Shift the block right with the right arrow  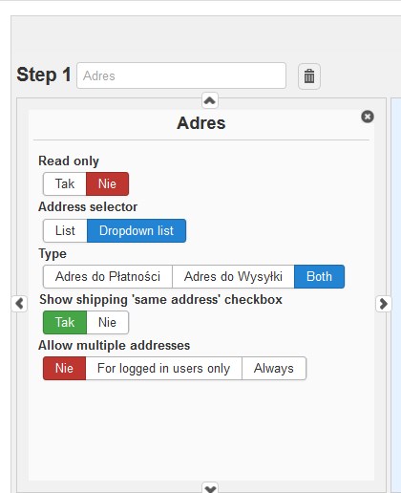384,304
